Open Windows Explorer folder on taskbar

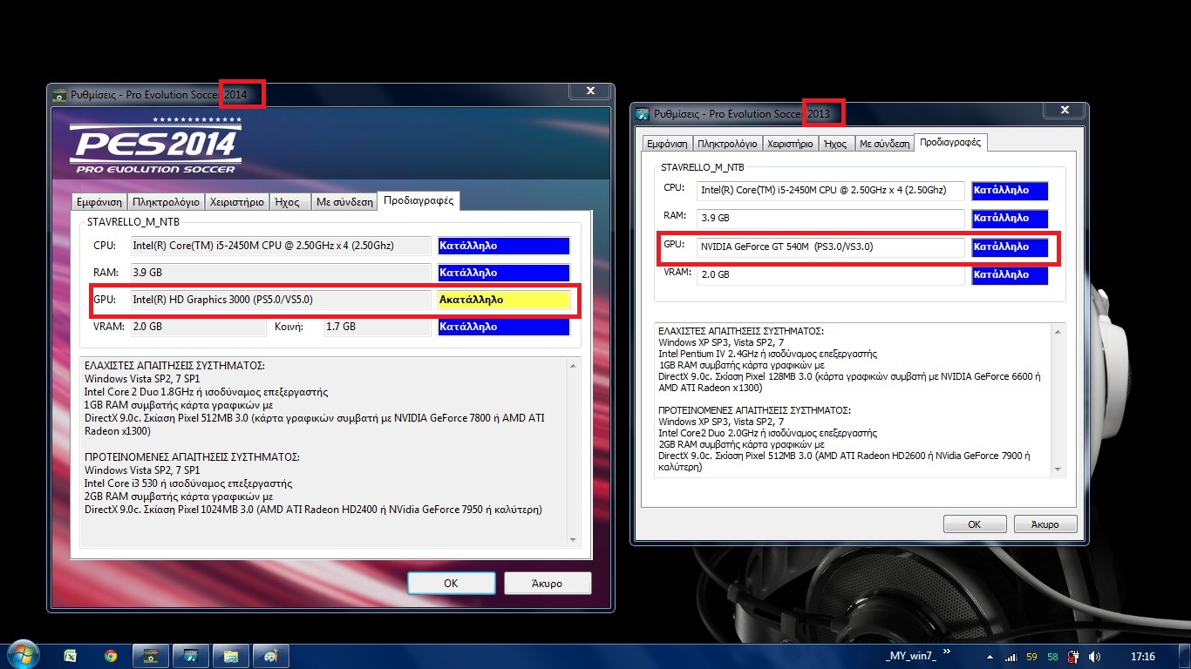tap(230, 656)
